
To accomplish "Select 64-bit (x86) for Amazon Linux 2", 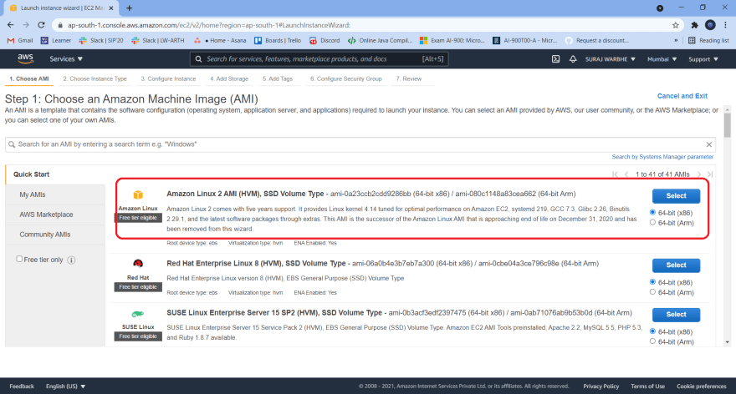I will (x=652, y=213).
